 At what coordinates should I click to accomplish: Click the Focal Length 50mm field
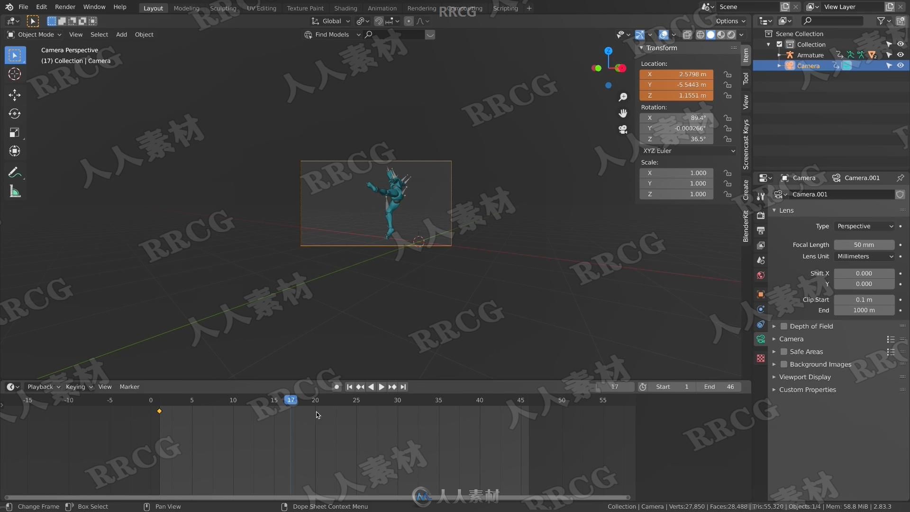tap(864, 244)
